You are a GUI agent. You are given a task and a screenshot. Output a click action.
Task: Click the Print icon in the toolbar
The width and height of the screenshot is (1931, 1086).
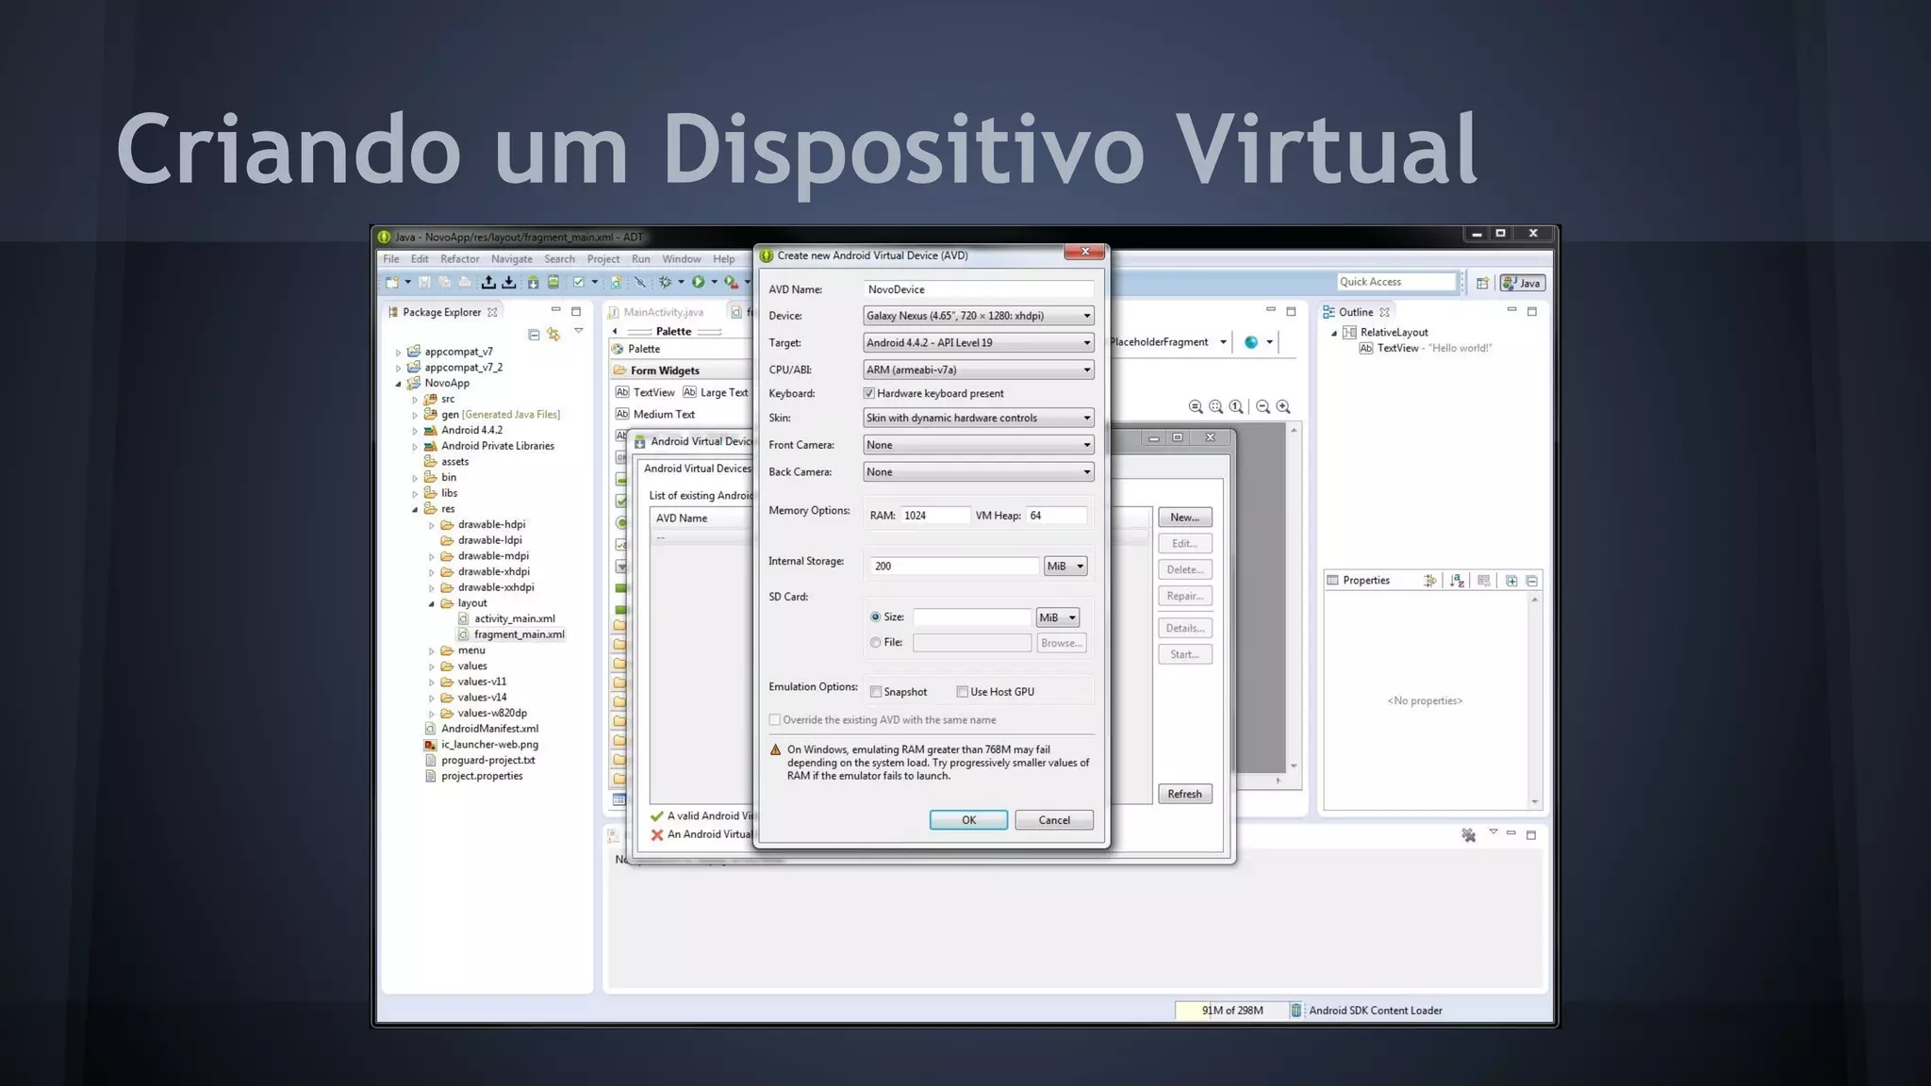point(465,282)
